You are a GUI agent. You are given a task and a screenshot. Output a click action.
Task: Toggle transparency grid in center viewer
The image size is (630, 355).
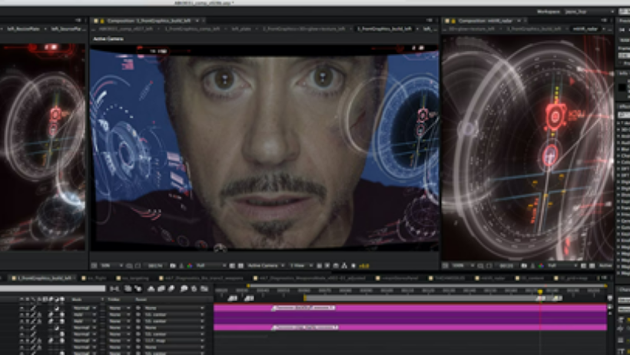240,266
